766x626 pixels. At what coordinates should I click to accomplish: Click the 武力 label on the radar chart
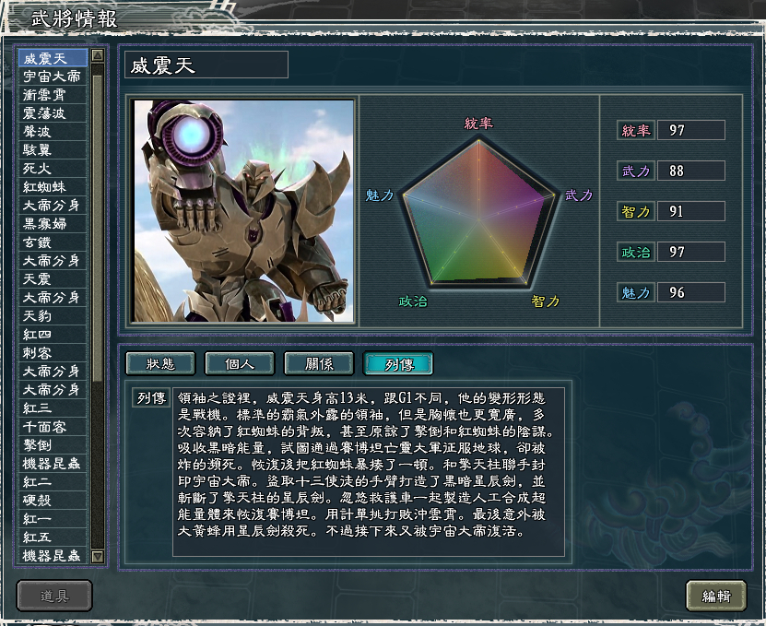[579, 195]
